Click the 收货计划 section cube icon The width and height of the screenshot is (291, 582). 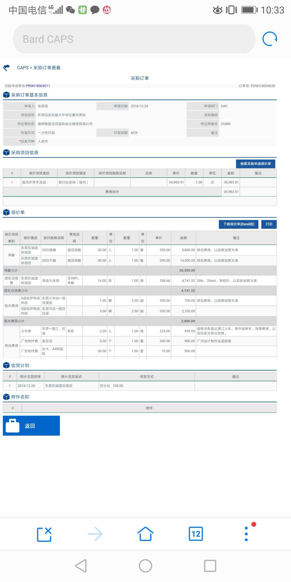click(6, 365)
